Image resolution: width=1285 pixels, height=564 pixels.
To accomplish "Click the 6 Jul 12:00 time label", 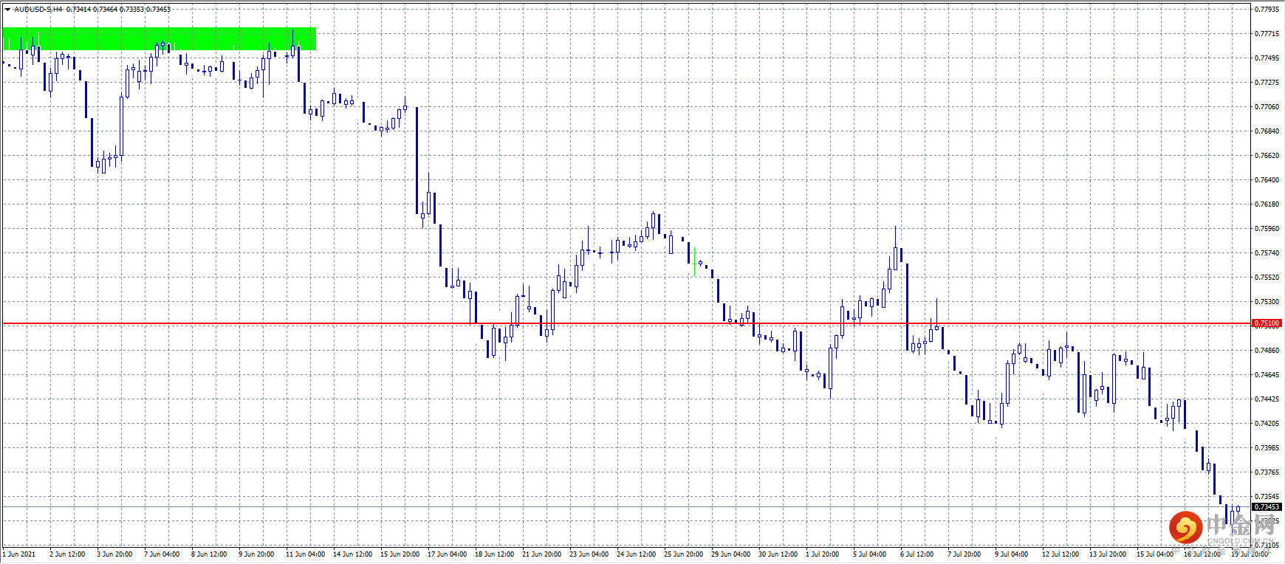I will 916,554.
